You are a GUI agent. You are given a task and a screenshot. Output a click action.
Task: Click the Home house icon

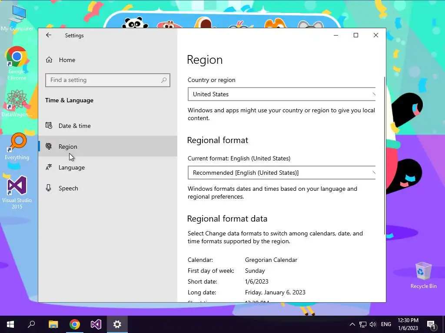tap(49, 60)
